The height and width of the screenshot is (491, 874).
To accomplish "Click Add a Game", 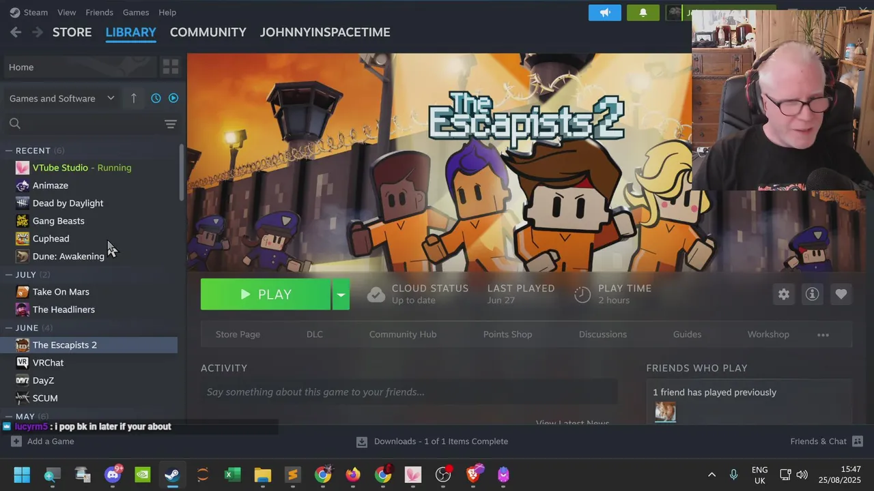I will [x=42, y=441].
